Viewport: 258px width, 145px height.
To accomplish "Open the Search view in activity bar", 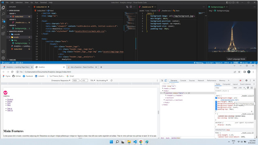I will point(3,14).
